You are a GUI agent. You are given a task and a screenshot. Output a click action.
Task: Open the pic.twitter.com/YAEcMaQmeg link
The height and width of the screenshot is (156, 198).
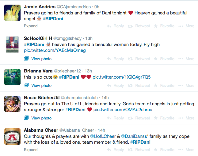(x=55, y=50)
